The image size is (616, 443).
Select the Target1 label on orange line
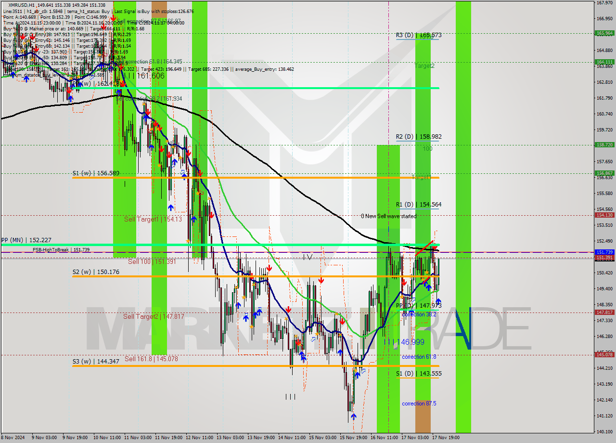click(421, 178)
